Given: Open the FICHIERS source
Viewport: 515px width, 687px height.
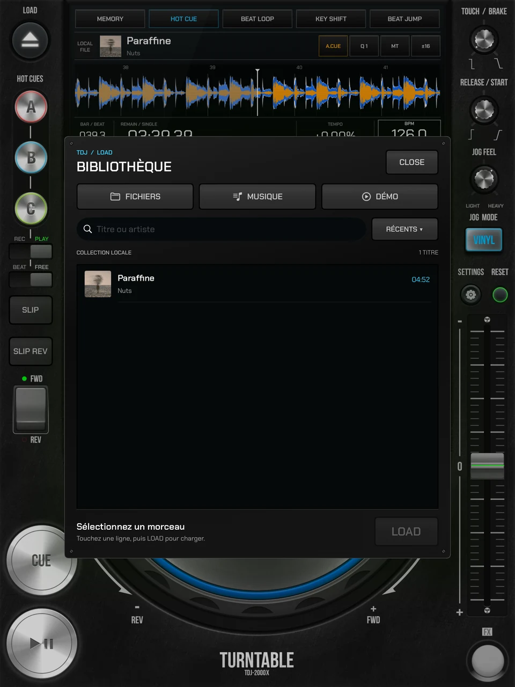Looking at the screenshot, I should [x=135, y=196].
